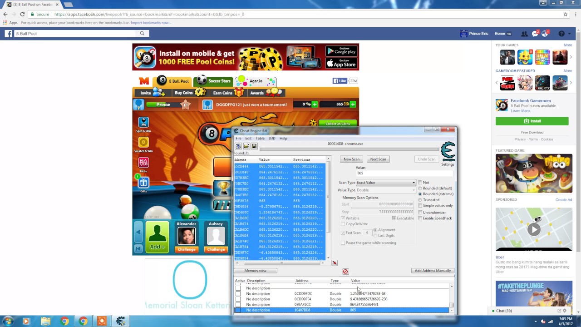The height and width of the screenshot is (327, 581).
Task: Open Edit menu in Cheat Engine
Action: pyautogui.click(x=248, y=138)
